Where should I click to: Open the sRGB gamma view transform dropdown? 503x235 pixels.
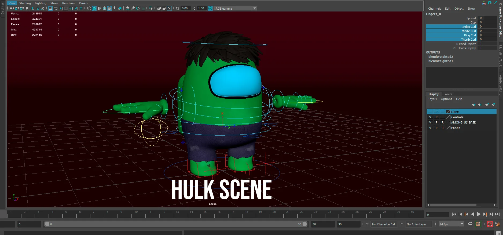click(x=235, y=8)
